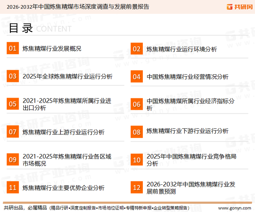Click the orange 08 chapter number box
The width and height of the screenshot is (255, 212).
click(x=137, y=132)
